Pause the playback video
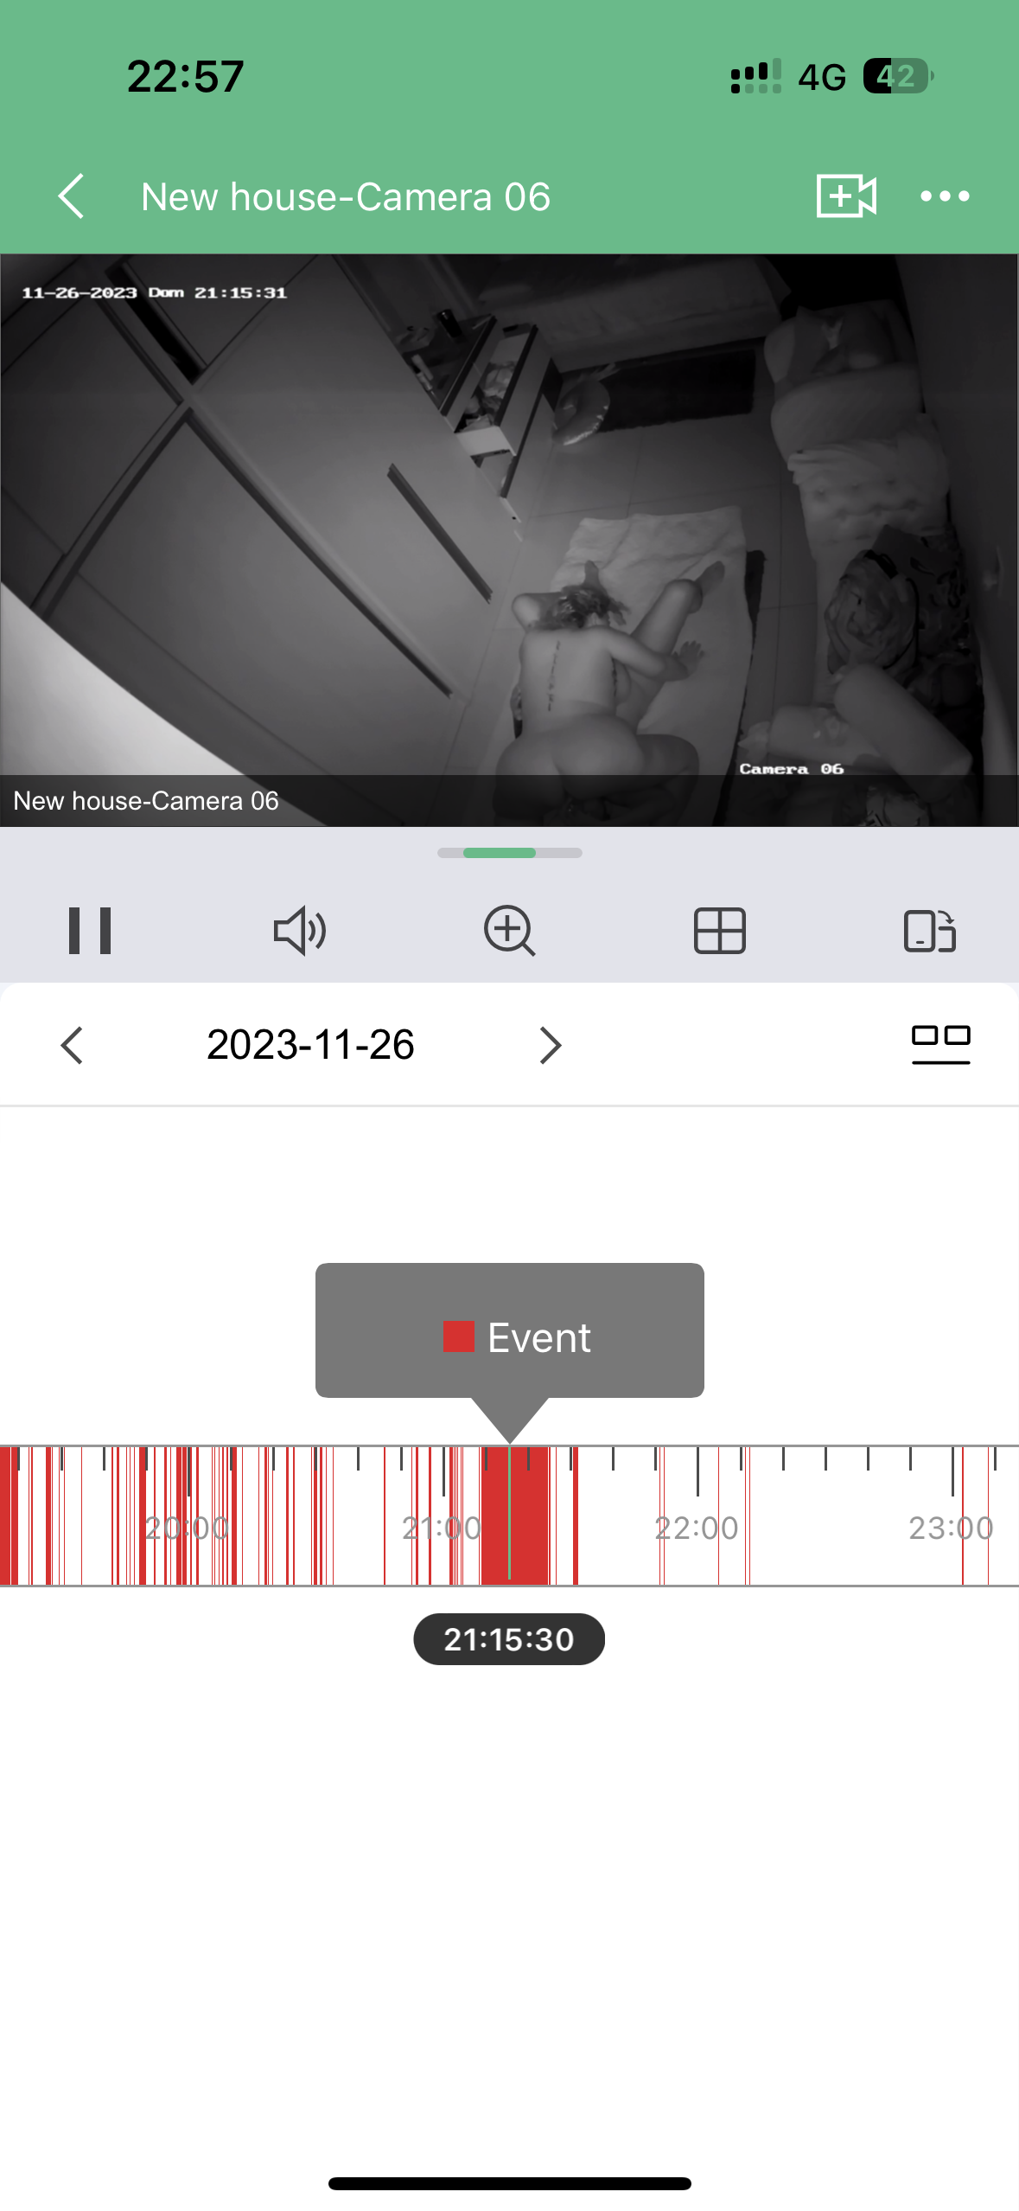Viewport: 1019px width, 2211px height. pos(90,931)
